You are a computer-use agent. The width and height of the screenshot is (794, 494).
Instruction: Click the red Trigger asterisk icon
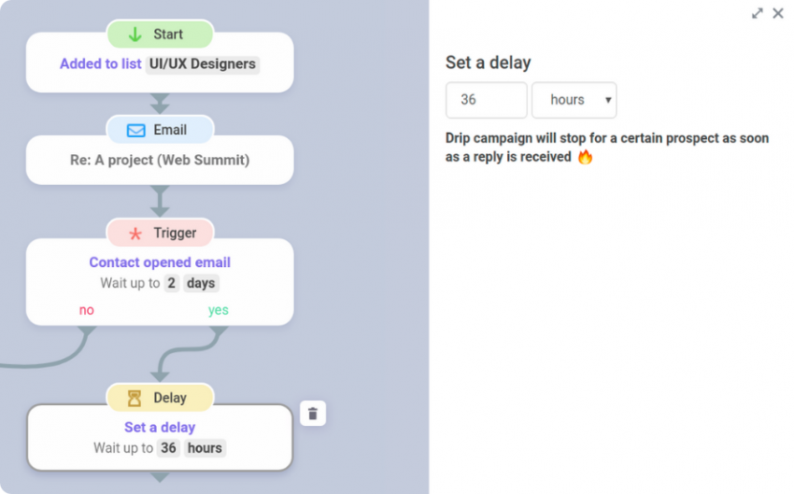pos(135,233)
